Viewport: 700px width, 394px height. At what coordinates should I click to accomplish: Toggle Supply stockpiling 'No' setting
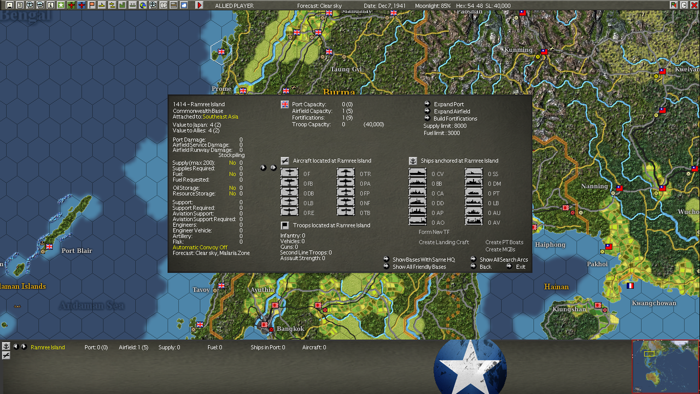232,163
